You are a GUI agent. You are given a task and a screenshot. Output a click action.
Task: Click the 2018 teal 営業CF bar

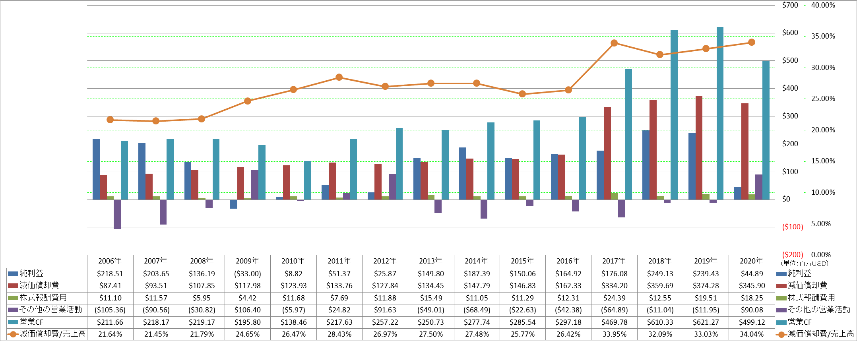click(x=674, y=115)
